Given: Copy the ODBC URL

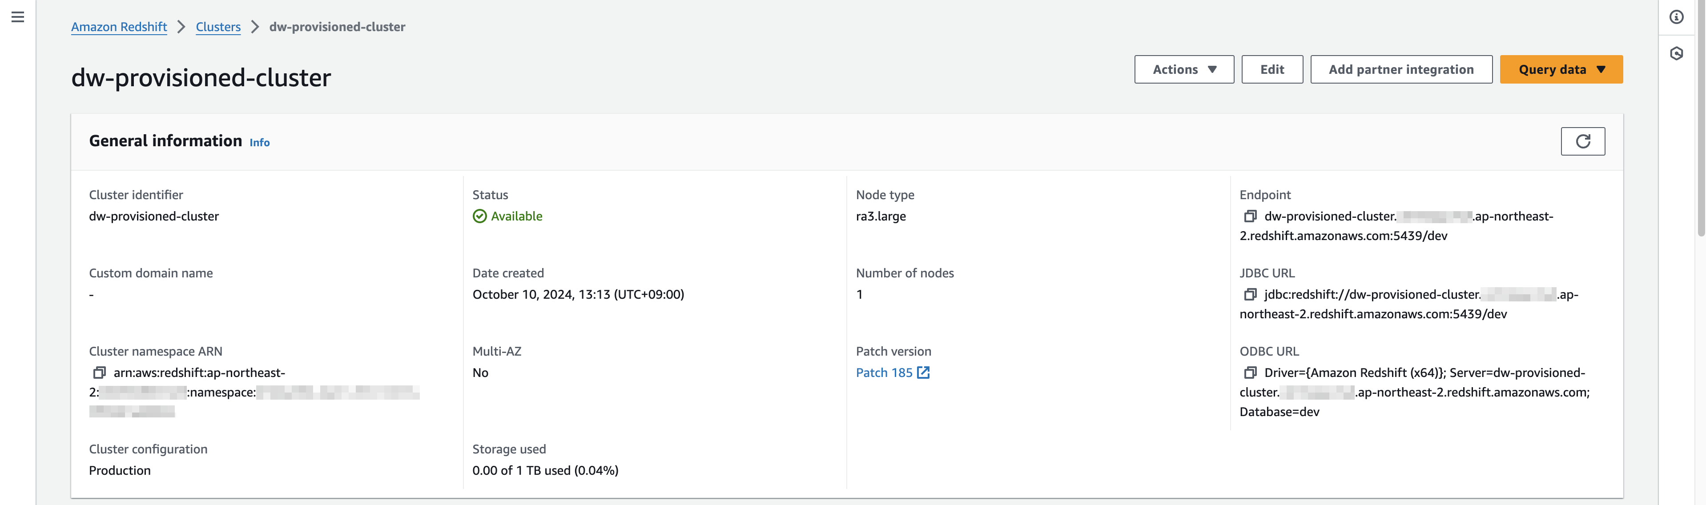Looking at the screenshot, I should (x=1250, y=373).
